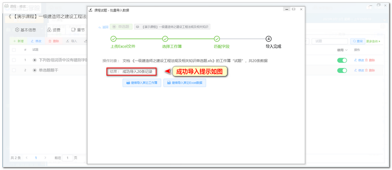The width and height of the screenshot is (392, 170).
Task: Open the 章节 tab
Action: coord(78,30)
